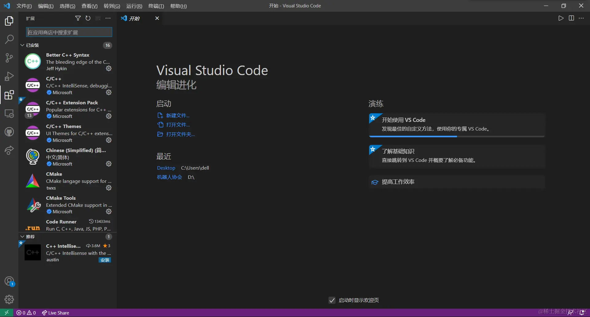Install the C++ Intellisense extension
Viewport: 590px width, 317px height.
pyautogui.click(x=105, y=260)
